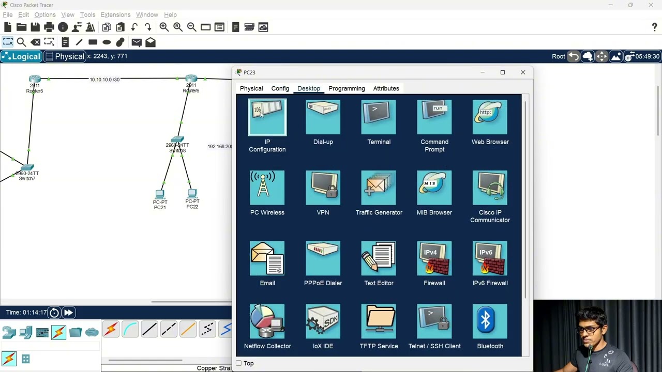Choose the Copper Straight-Through cable

coord(149,329)
